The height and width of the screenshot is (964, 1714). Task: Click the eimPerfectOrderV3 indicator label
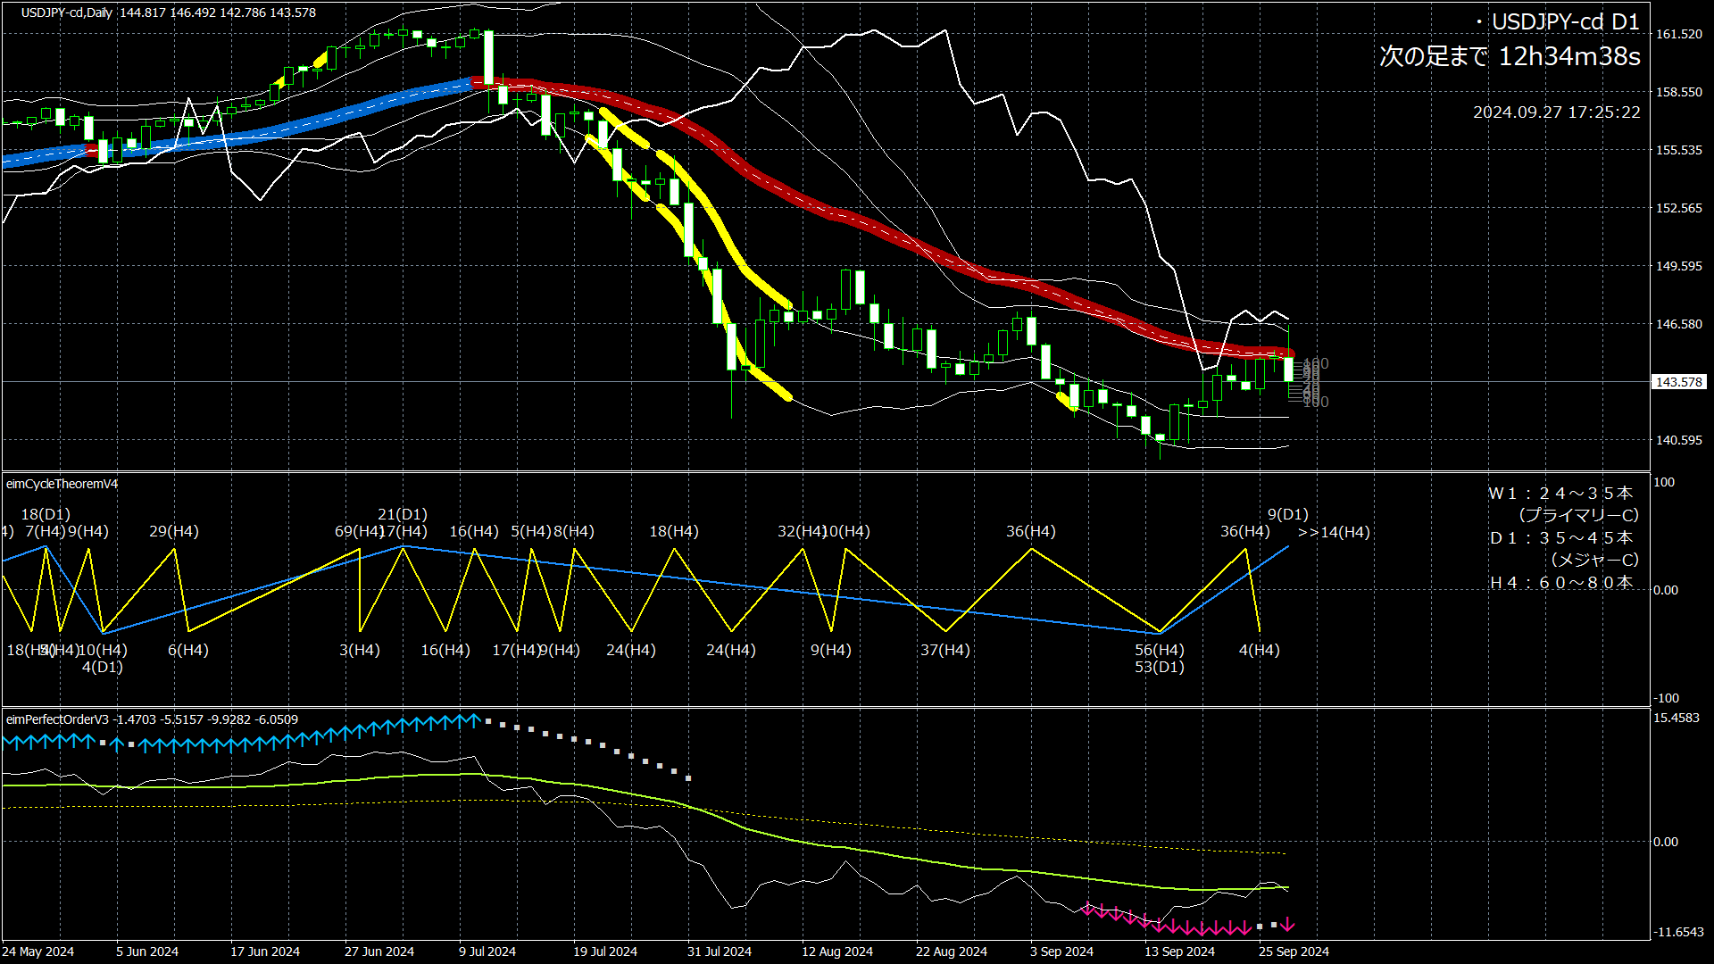[x=57, y=719]
